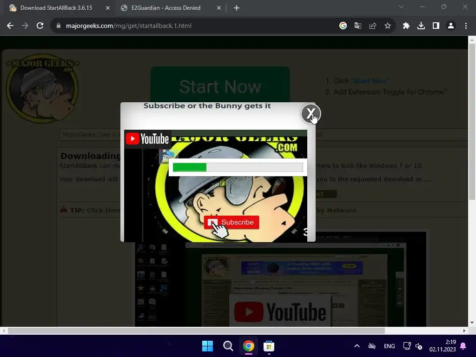Click the Google icon in the address bar
Image resolution: width=476 pixels, height=357 pixels.
[343, 26]
